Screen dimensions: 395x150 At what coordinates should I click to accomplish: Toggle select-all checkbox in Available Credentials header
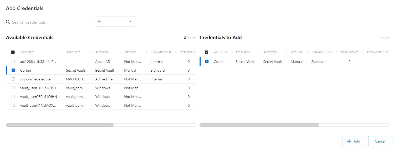click(13, 52)
